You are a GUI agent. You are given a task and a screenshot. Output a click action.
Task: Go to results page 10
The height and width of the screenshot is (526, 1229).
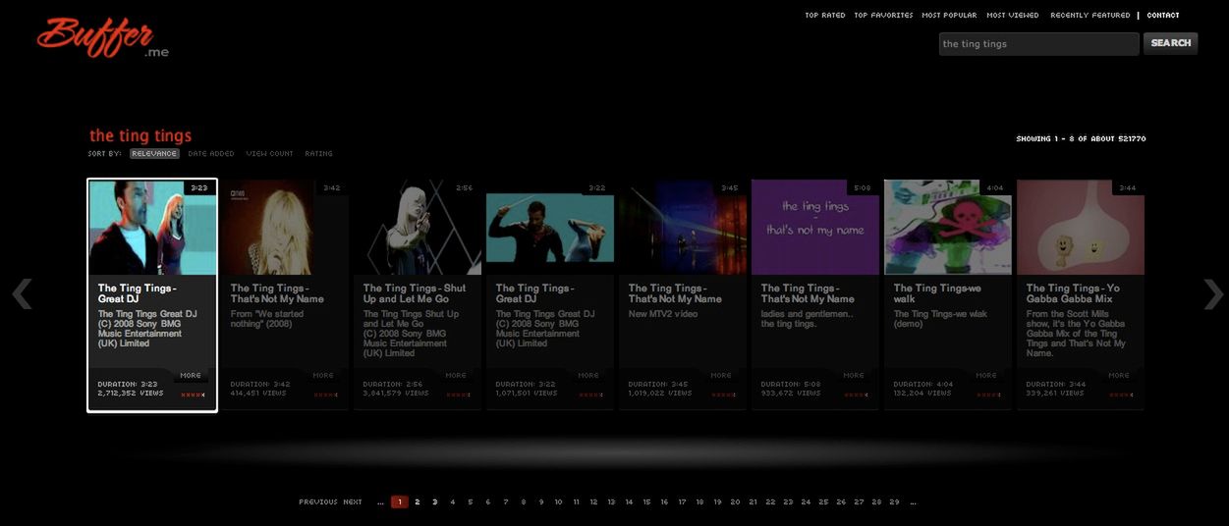coord(558,501)
